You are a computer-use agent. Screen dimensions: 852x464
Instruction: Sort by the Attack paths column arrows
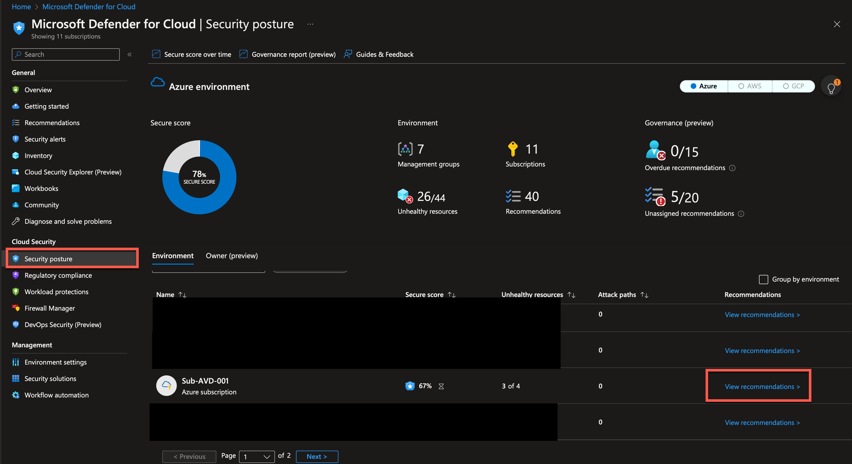click(x=644, y=295)
